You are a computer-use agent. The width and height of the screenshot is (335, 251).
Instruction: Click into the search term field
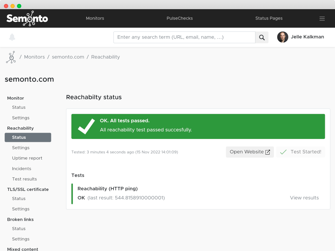pos(184,37)
